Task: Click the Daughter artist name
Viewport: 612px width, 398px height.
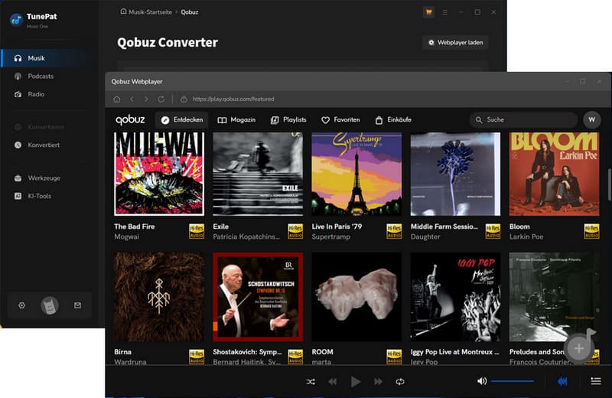Action: coord(425,237)
